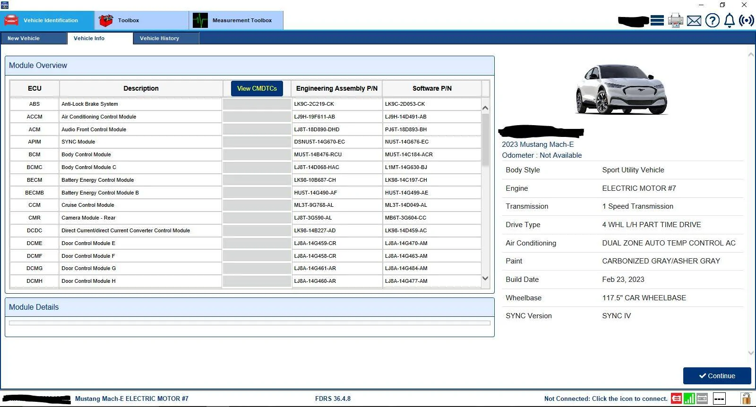Viewport: 756px width, 407px height.
Task: Select the DCDC ECU cell
Action: click(x=34, y=230)
